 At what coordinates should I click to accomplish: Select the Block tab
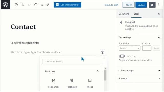click(x=136, y=14)
